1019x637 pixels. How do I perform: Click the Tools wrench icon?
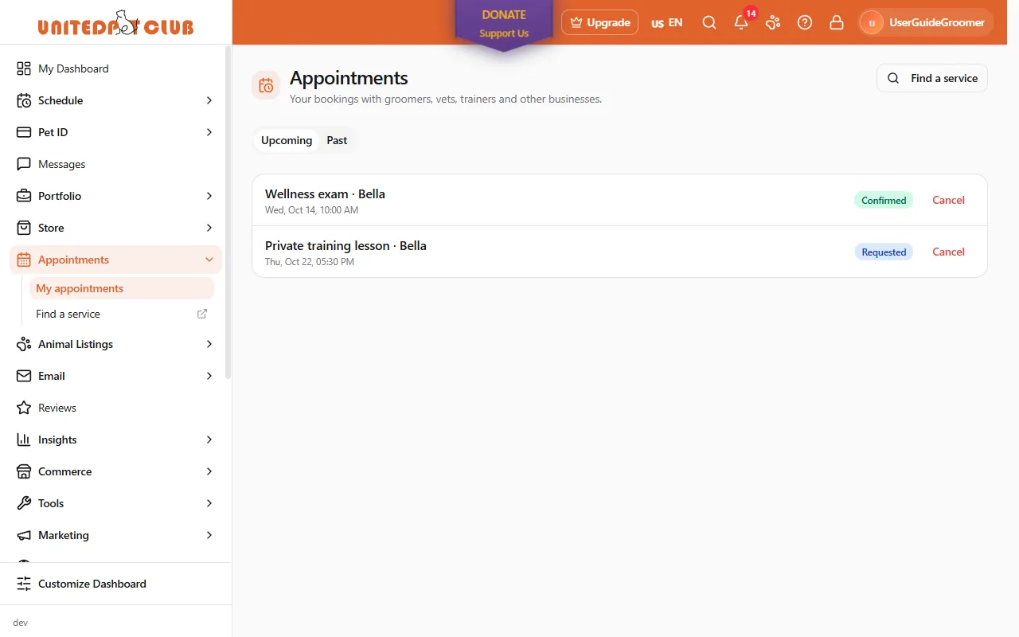(24, 503)
